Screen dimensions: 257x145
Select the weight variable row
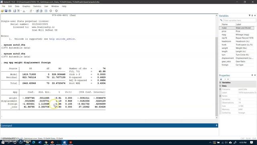click(237, 48)
